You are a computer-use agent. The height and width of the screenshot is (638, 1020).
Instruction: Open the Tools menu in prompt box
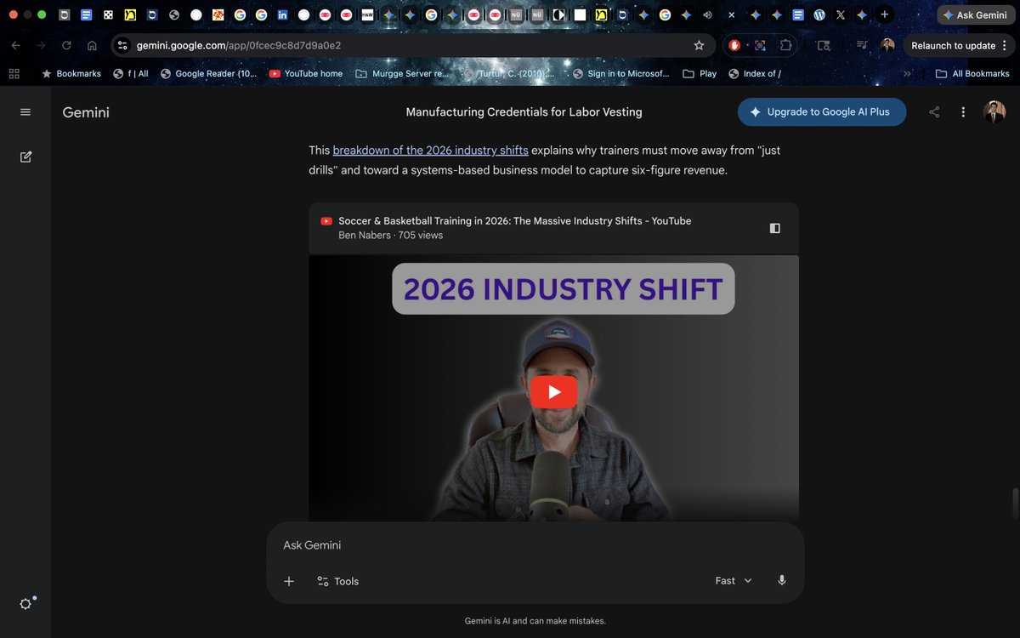click(338, 581)
